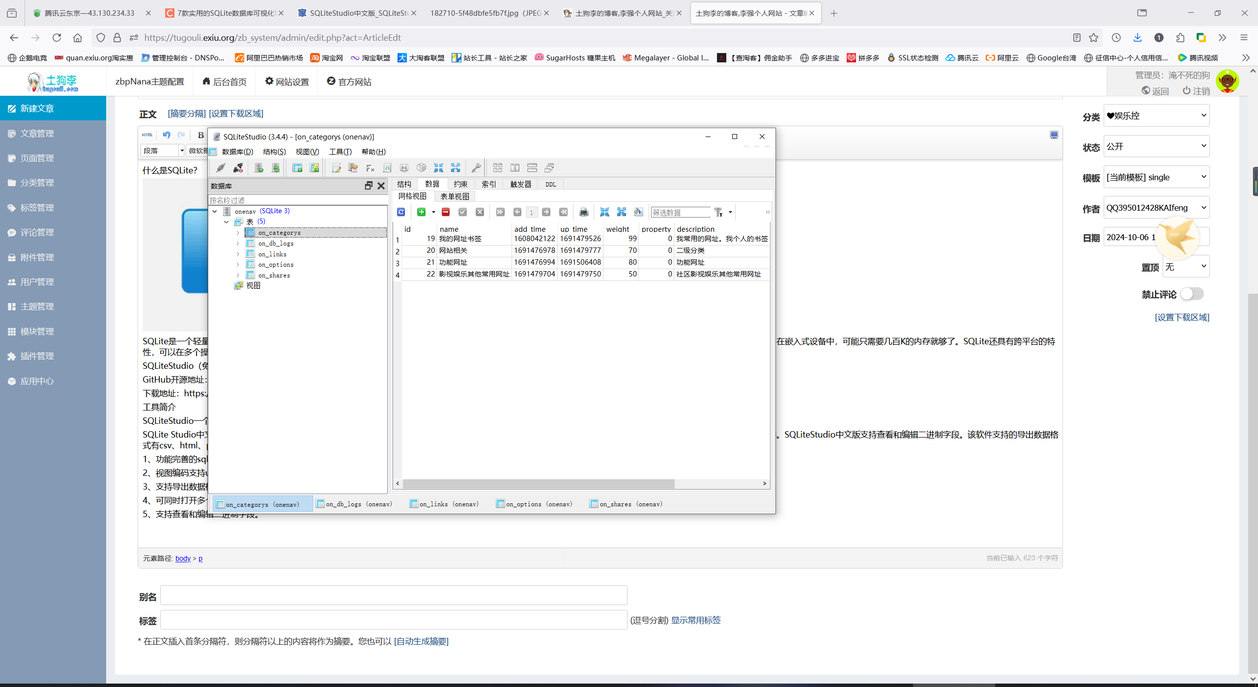Viewport: 1258px width, 687px height.
Task: Close the 数据库 side panel
Action: click(381, 186)
